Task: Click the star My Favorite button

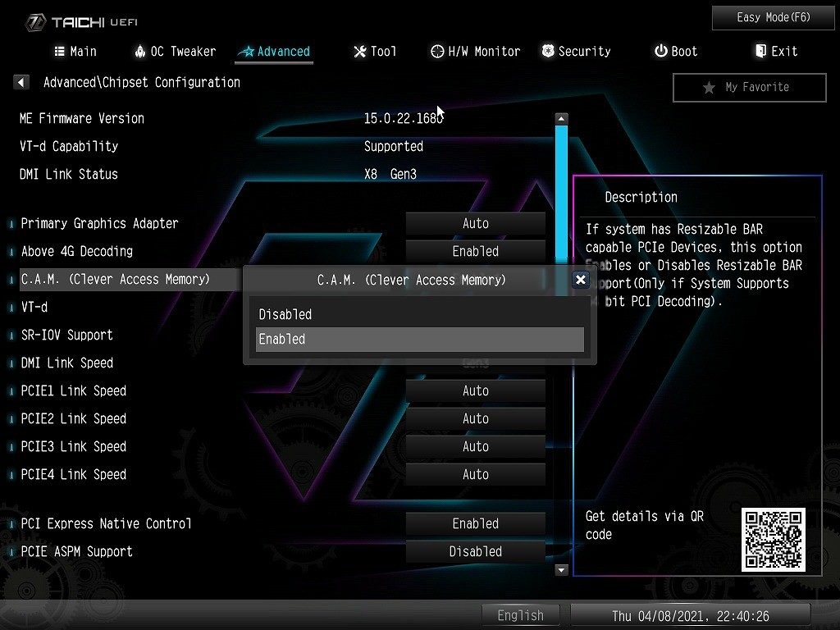Action: [748, 87]
